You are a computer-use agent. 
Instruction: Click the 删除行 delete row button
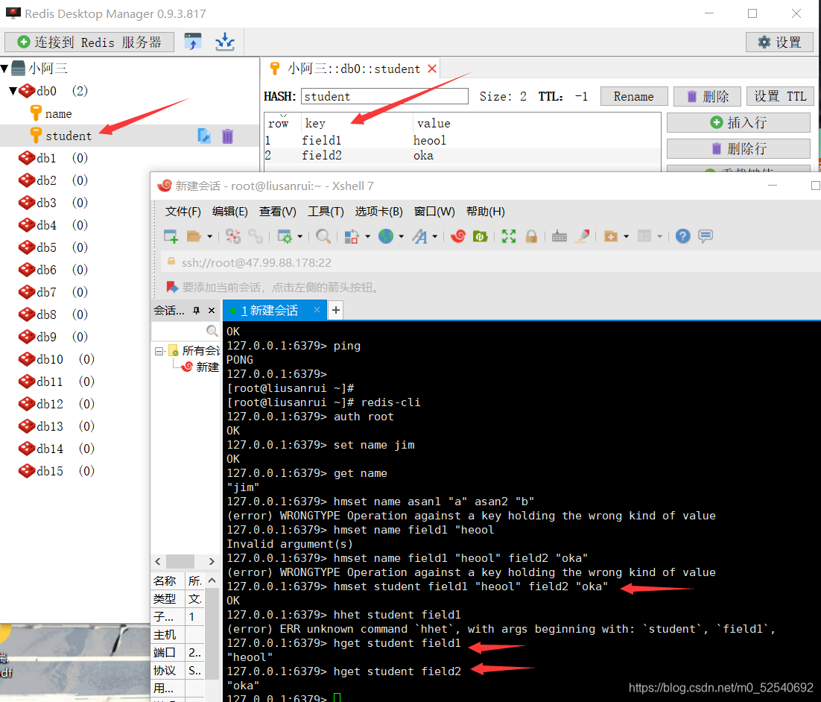click(738, 149)
